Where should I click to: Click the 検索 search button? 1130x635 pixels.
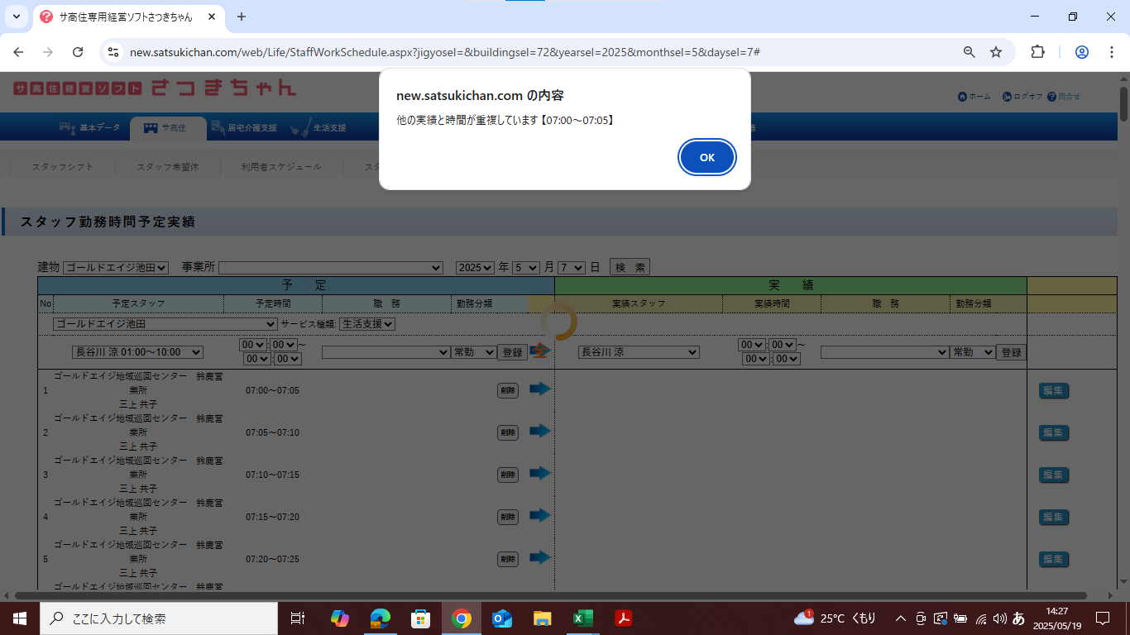(x=630, y=267)
